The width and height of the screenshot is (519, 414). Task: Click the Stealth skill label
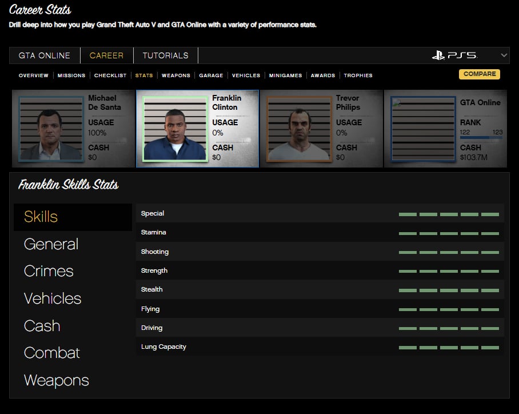151,289
